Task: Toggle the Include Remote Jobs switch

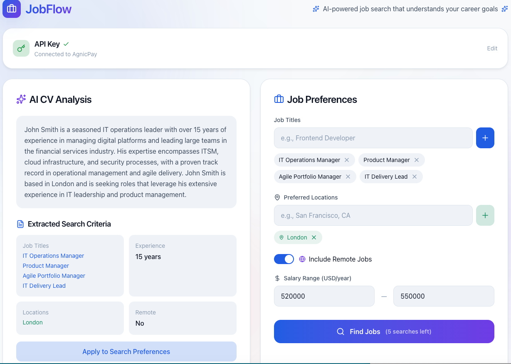Action: click(284, 259)
